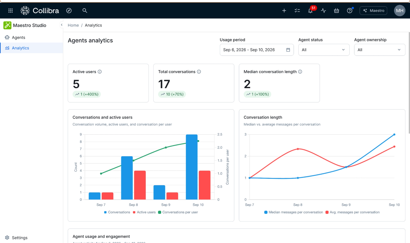Click the Sep 10 blue Conversations bar
410x243 pixels.
click(x=192, y=167)
